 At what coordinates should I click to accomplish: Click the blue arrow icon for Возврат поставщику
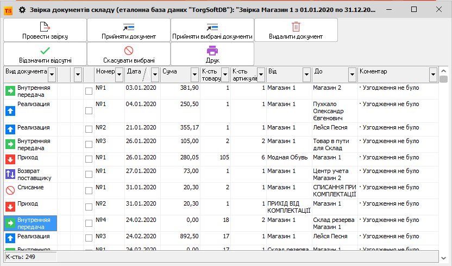[x=10, y=174]
